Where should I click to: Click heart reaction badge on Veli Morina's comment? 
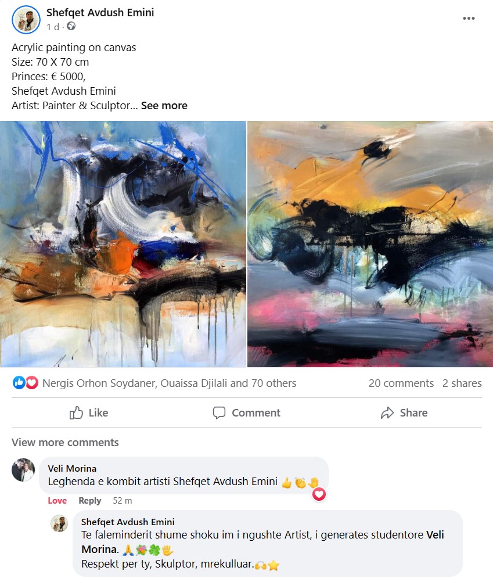[x=319, y=494]
